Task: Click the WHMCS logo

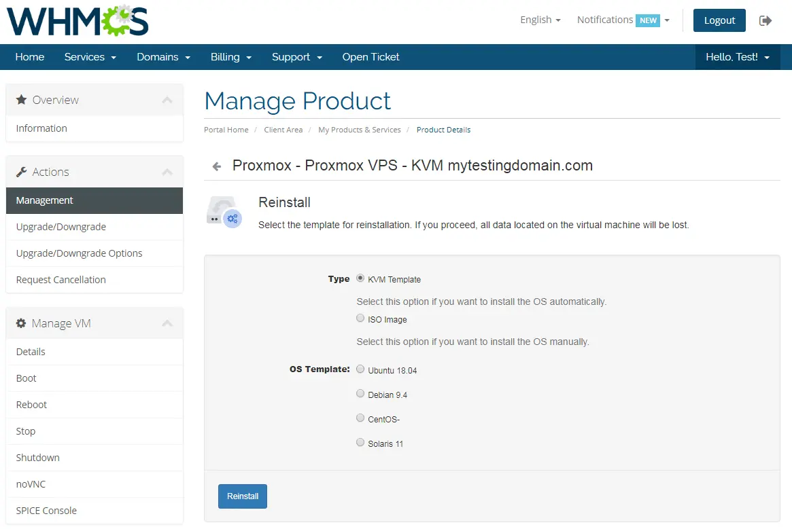Action: [x=78, y=20]
